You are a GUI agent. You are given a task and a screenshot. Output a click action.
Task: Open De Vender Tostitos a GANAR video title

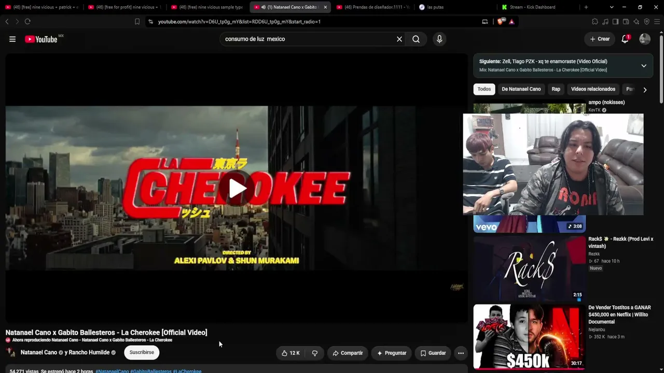coord(619,314)
